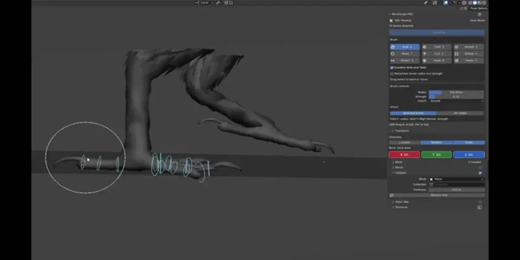The image size is (520, 260).
Task: Click the Y On axis button
Action: [436, 155]
